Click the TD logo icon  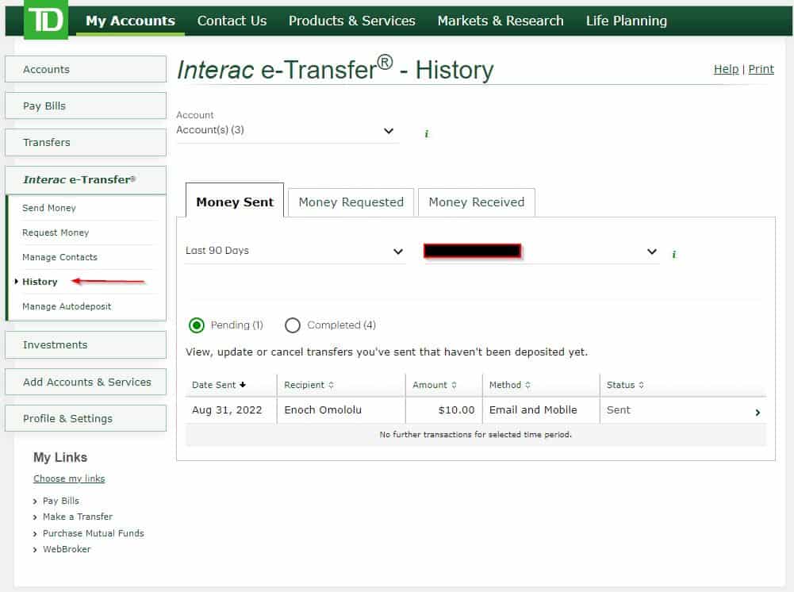[x=45, y=19]
